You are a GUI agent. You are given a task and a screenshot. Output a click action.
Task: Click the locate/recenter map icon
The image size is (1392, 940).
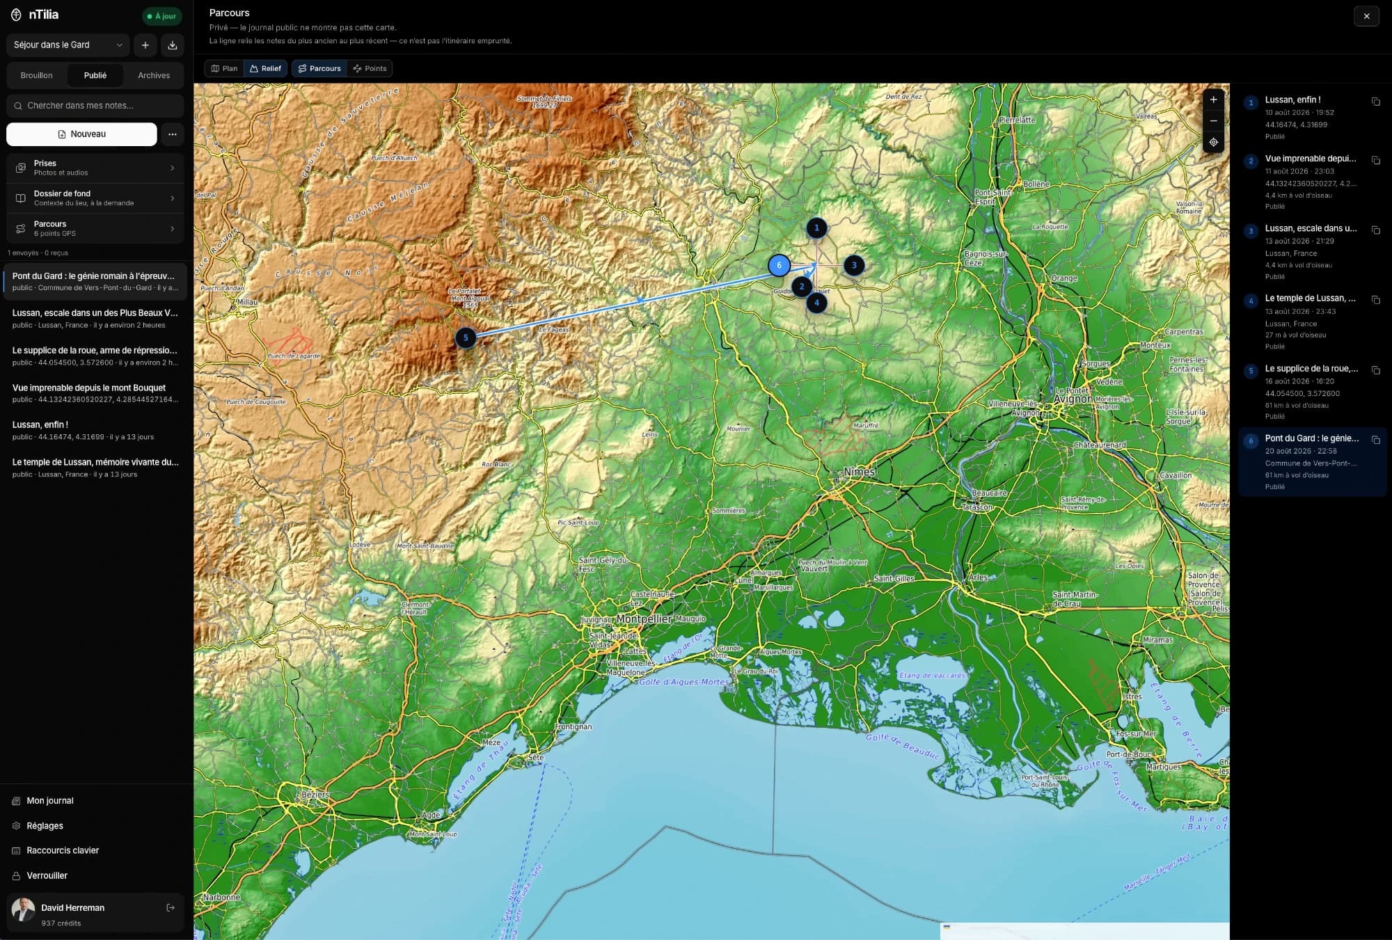(1213, 142)
